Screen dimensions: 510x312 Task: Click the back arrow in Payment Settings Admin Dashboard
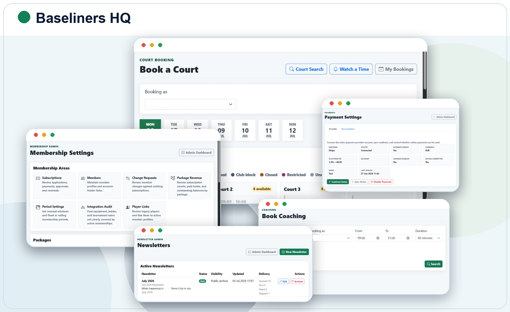[x=434, y=117]
